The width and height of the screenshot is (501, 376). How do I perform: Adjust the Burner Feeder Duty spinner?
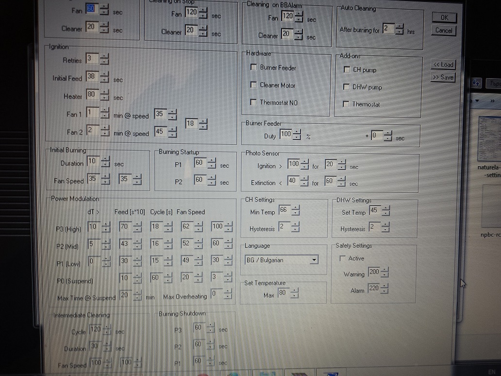pyautogui.click(x=297, y=136)
